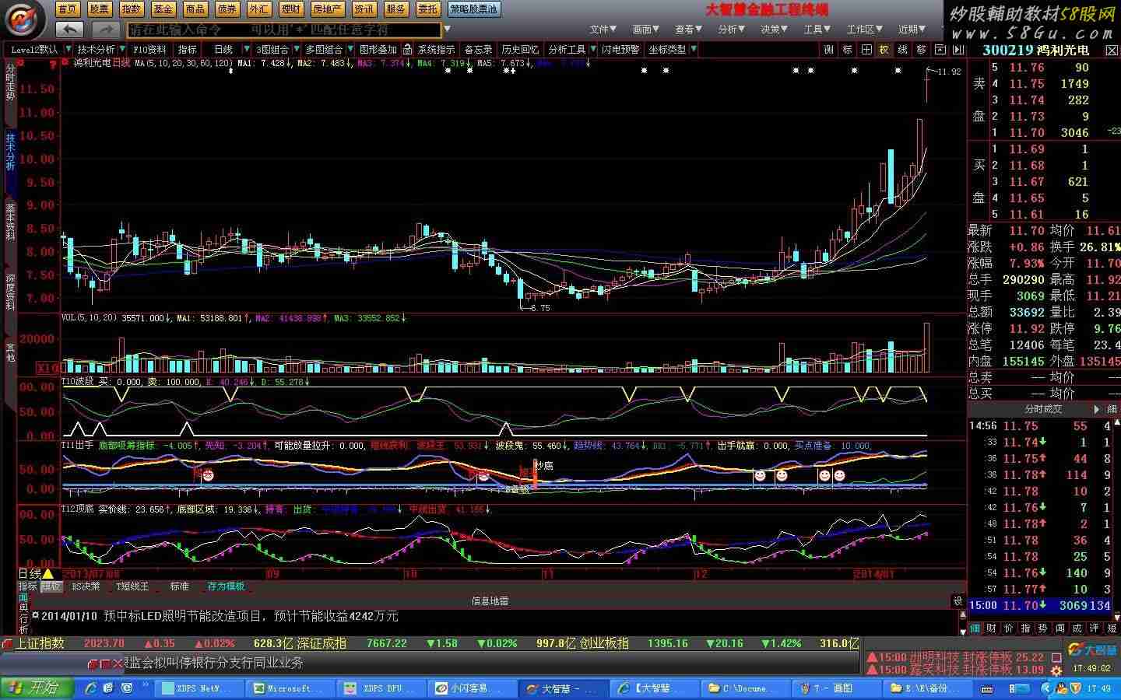Click the 存为模板 save template link
Image resolution: width=1121 pixels, height=700 pixels.
pos(226,586)
